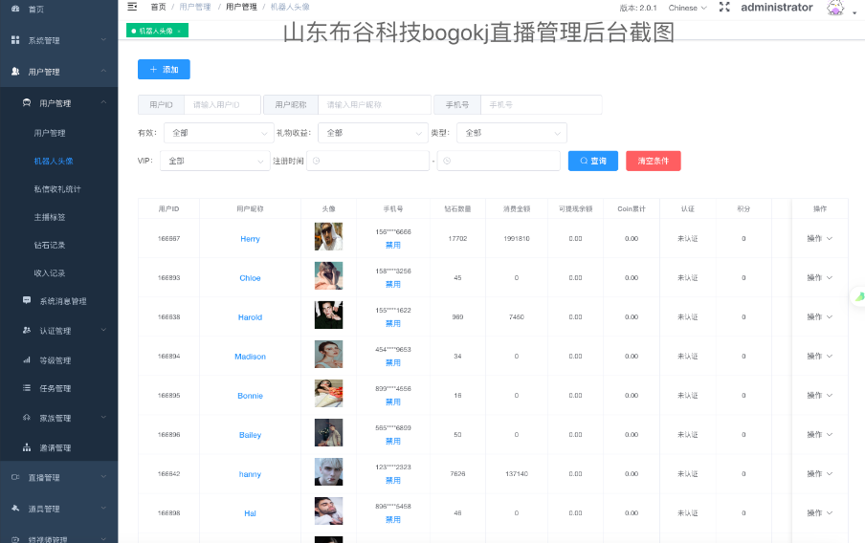Open the VIP filter dropdown

point(214,161)
